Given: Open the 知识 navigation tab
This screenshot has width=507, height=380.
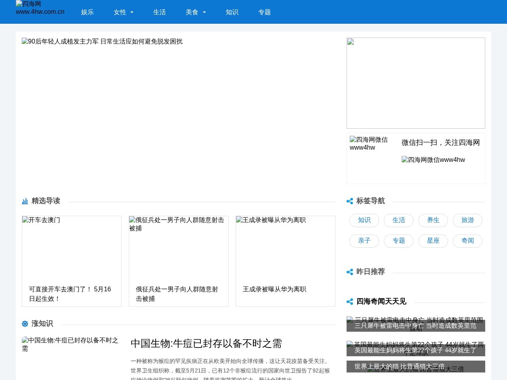Looking at the screenshot, I should (232, 12).
